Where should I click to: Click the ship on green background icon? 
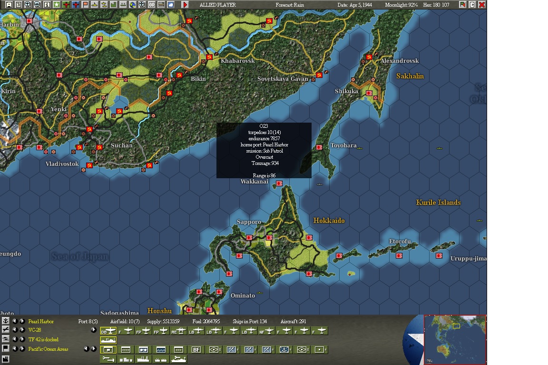tap(123, 5)
